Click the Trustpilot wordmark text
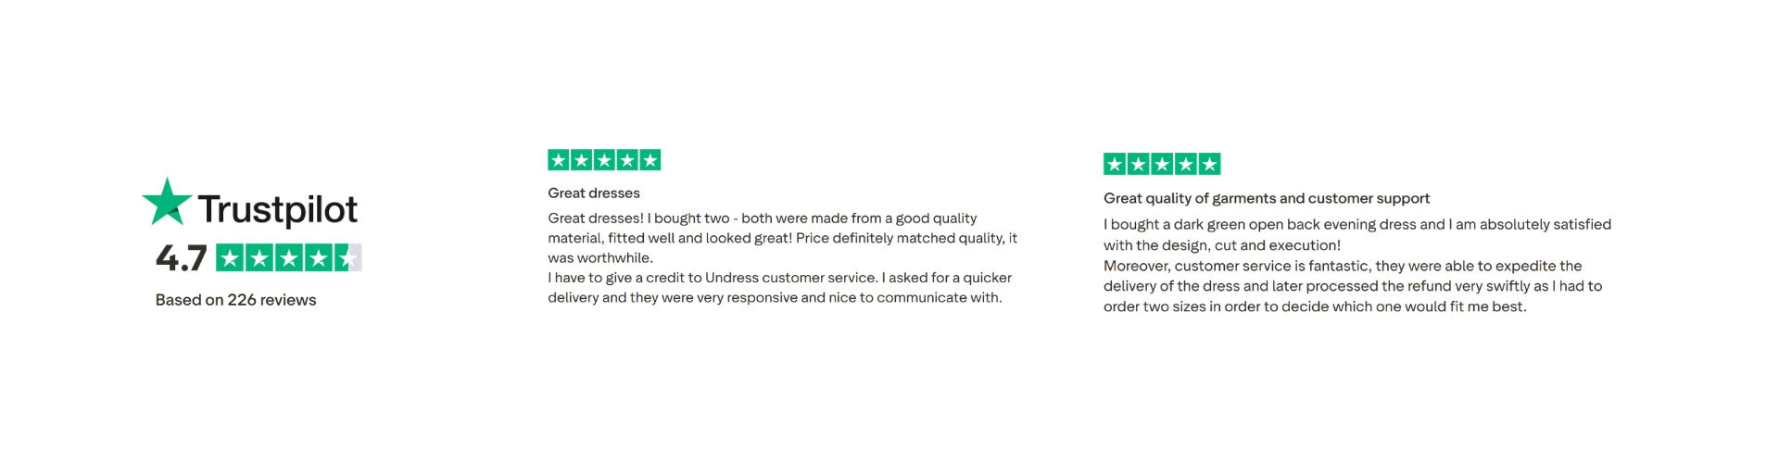The image size is (1779, 474). click(x=277, y=210)
